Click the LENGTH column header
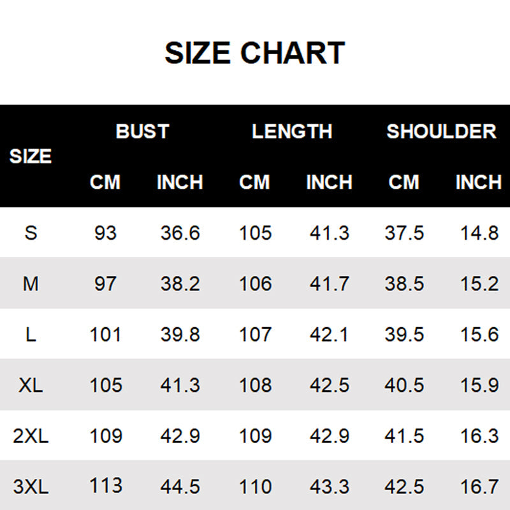510x510 pixels. tap(292, 131)
